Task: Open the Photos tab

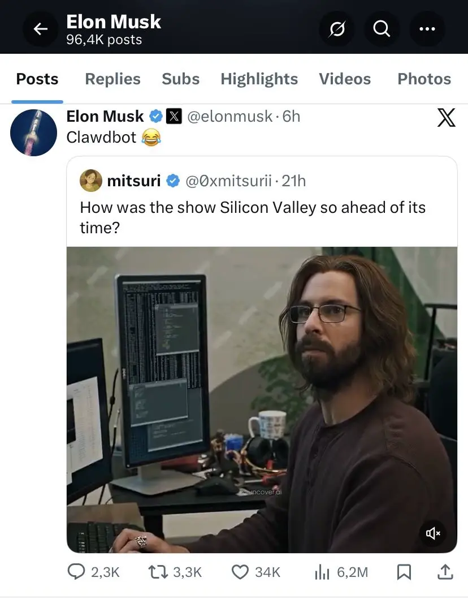Action: (424, 79)
